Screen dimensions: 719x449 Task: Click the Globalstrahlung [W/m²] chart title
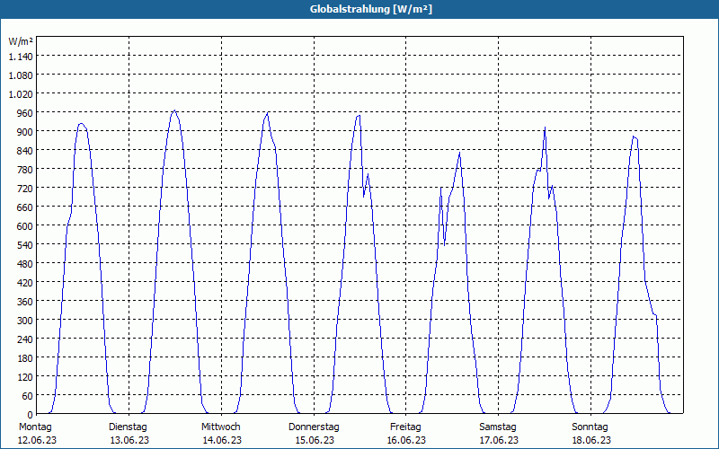point(371,9)
